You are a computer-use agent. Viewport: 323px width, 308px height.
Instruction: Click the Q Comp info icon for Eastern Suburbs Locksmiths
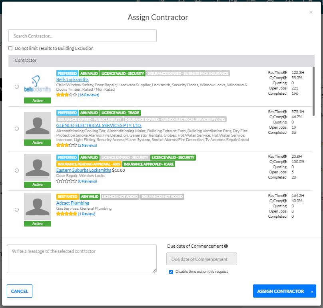click(285, 161)
